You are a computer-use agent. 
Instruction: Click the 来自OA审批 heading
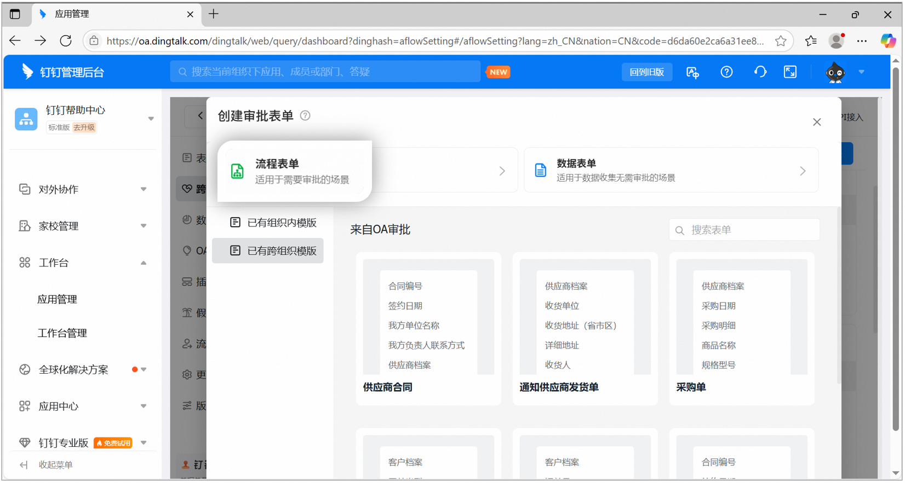point(380,230)
